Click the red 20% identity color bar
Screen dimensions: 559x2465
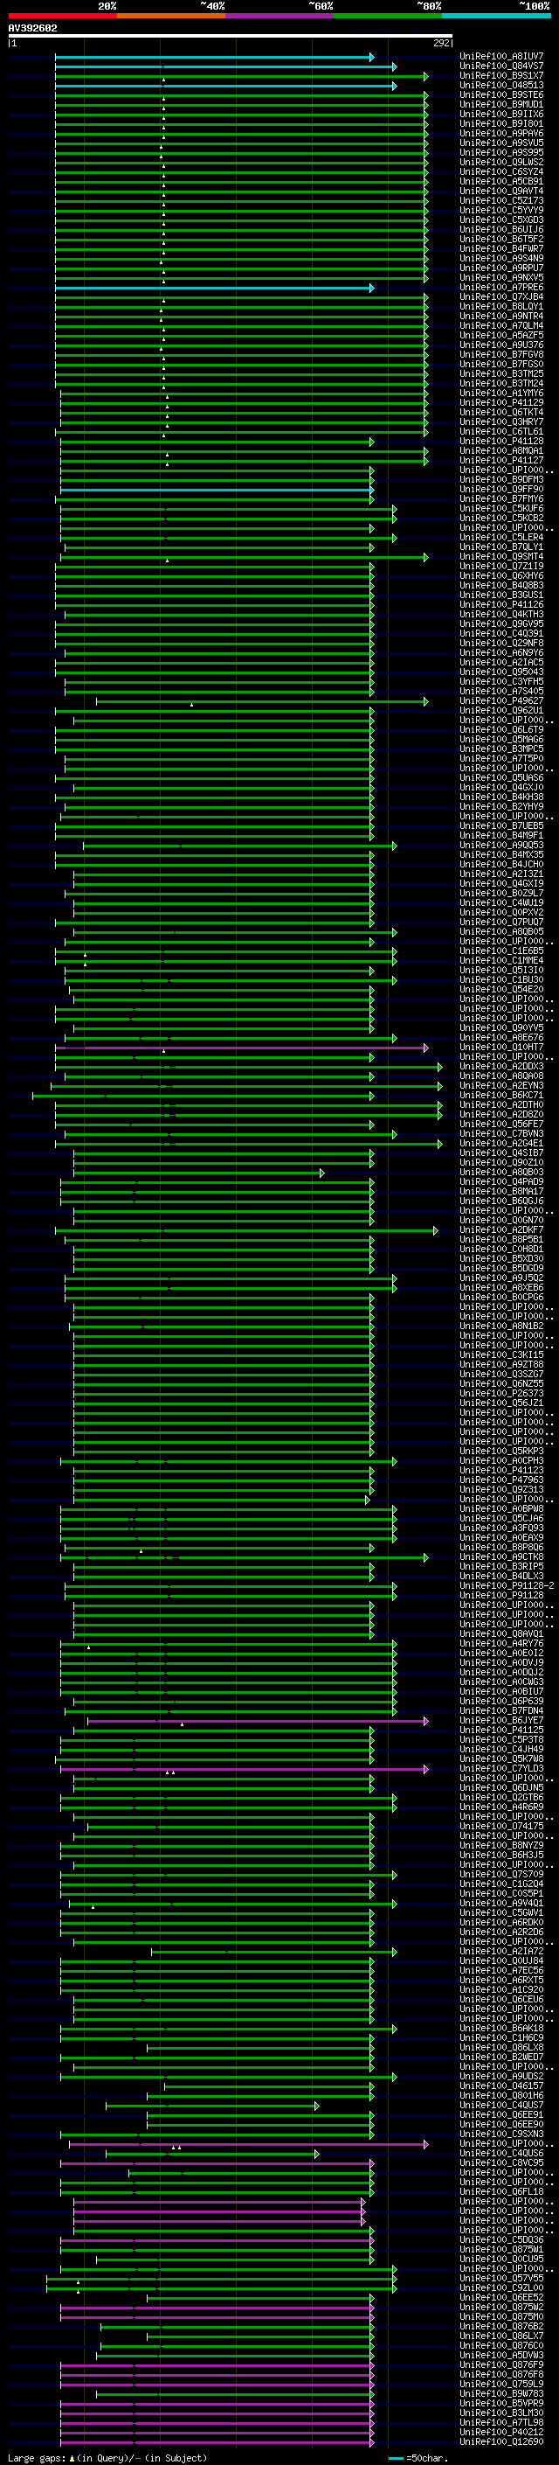(62, 16)
